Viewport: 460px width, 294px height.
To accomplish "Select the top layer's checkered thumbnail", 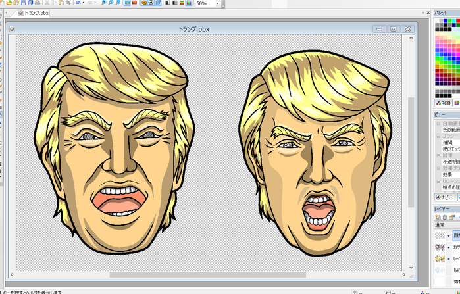I will 440,235.
